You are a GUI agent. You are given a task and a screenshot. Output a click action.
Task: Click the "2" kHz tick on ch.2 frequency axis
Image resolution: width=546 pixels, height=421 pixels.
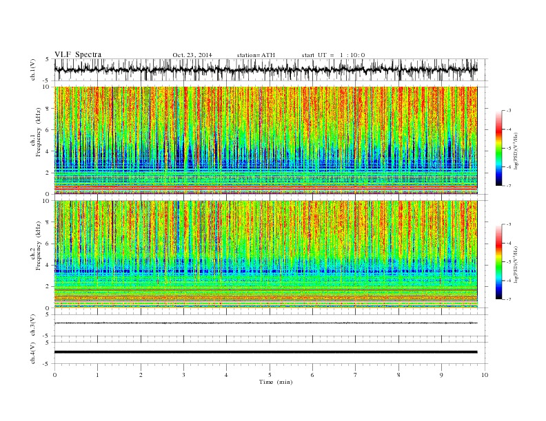click(x=48, y=287)
